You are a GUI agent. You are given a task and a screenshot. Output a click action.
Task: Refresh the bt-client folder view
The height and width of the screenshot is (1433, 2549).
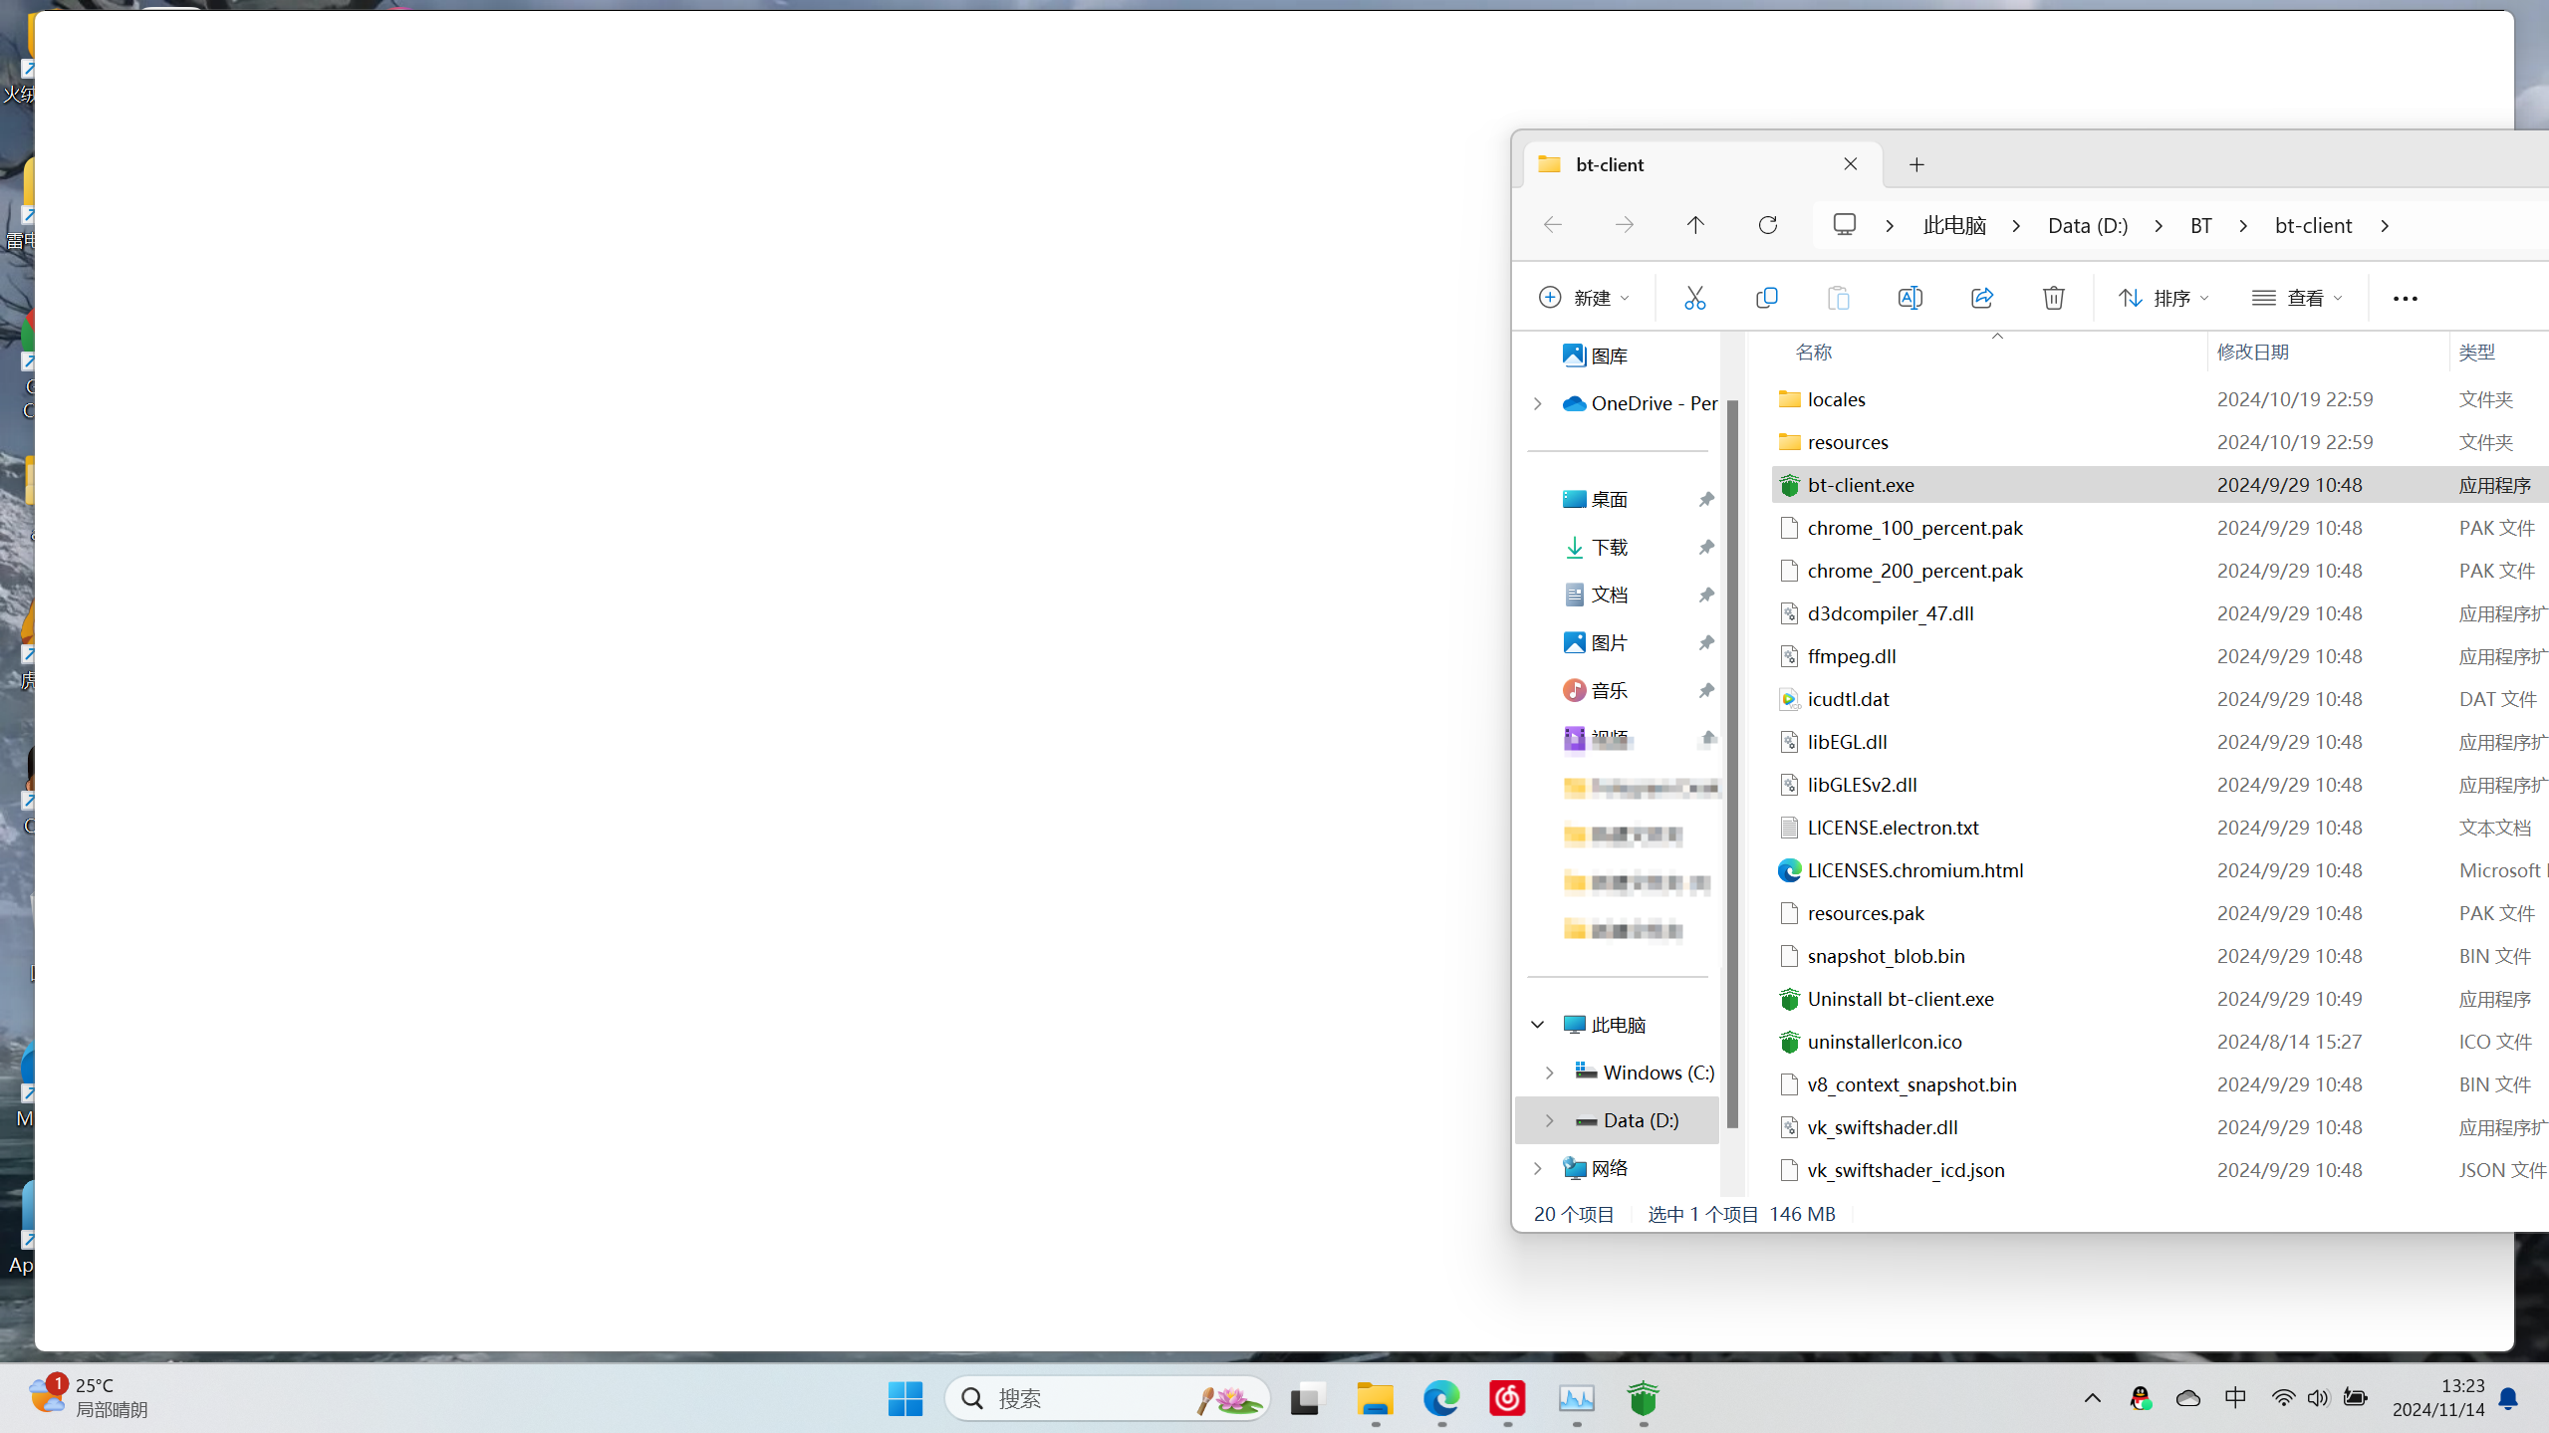[1767, 225]
